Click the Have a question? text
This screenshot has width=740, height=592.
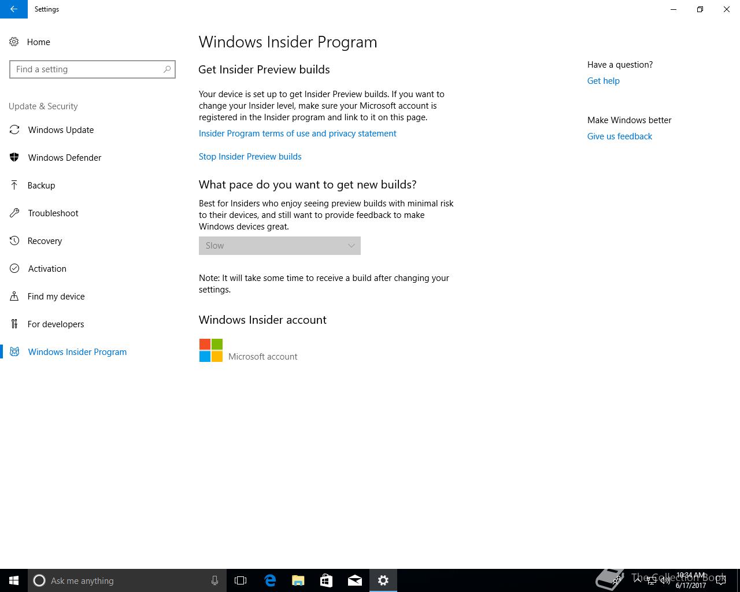[620, 65]
